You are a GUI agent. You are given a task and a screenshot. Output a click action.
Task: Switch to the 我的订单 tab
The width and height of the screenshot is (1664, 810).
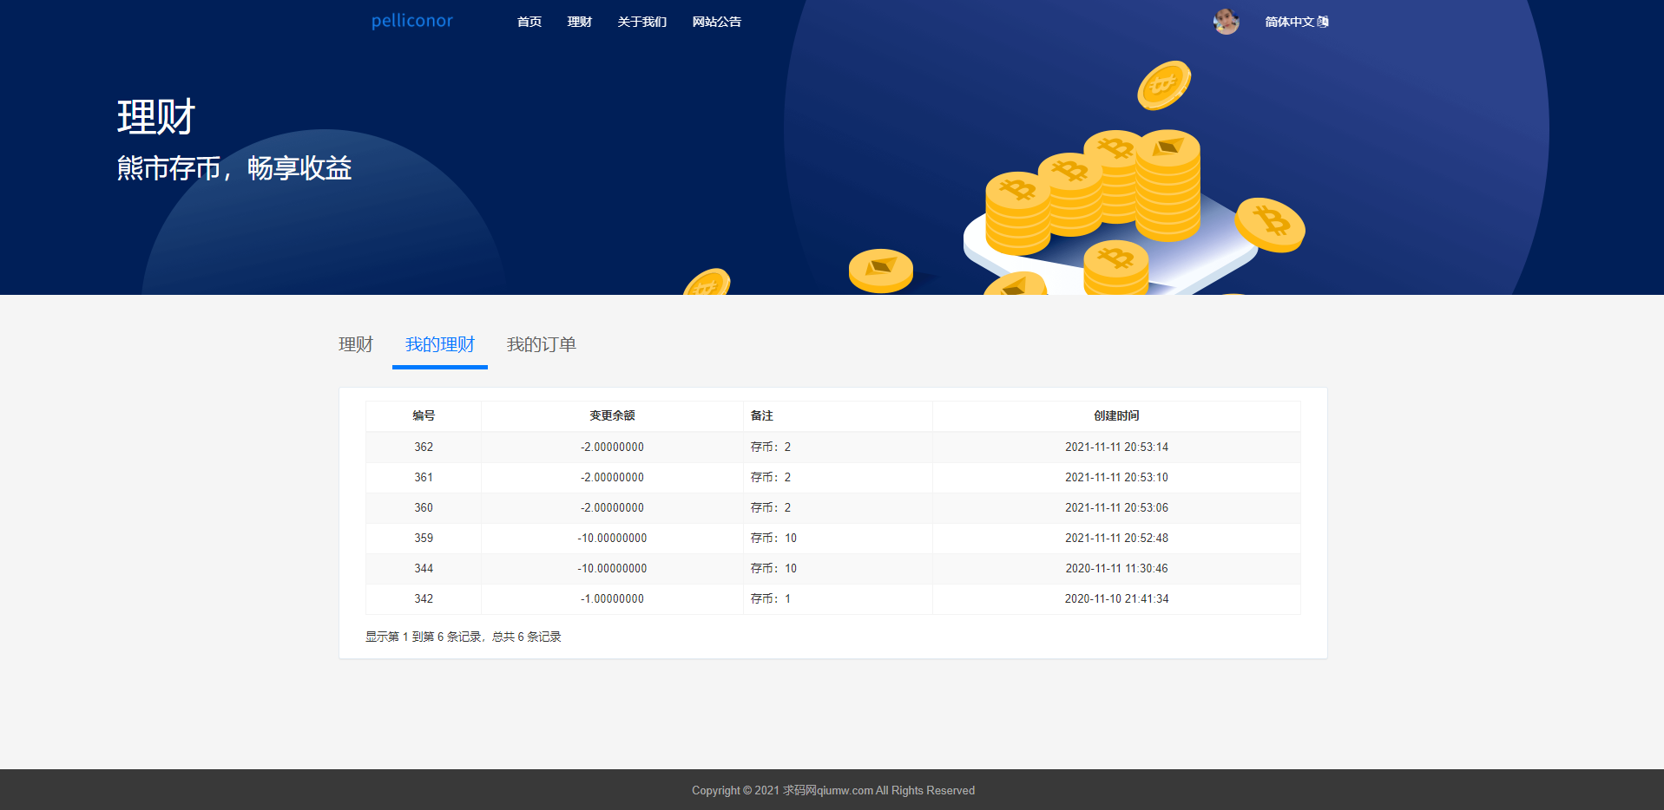tap(542, 344)
